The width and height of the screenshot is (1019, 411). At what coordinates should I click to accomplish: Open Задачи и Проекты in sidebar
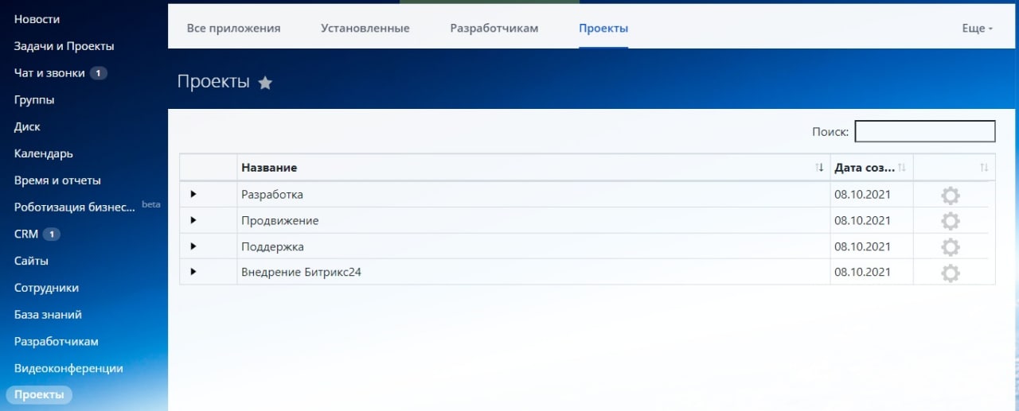coord(64,46)
